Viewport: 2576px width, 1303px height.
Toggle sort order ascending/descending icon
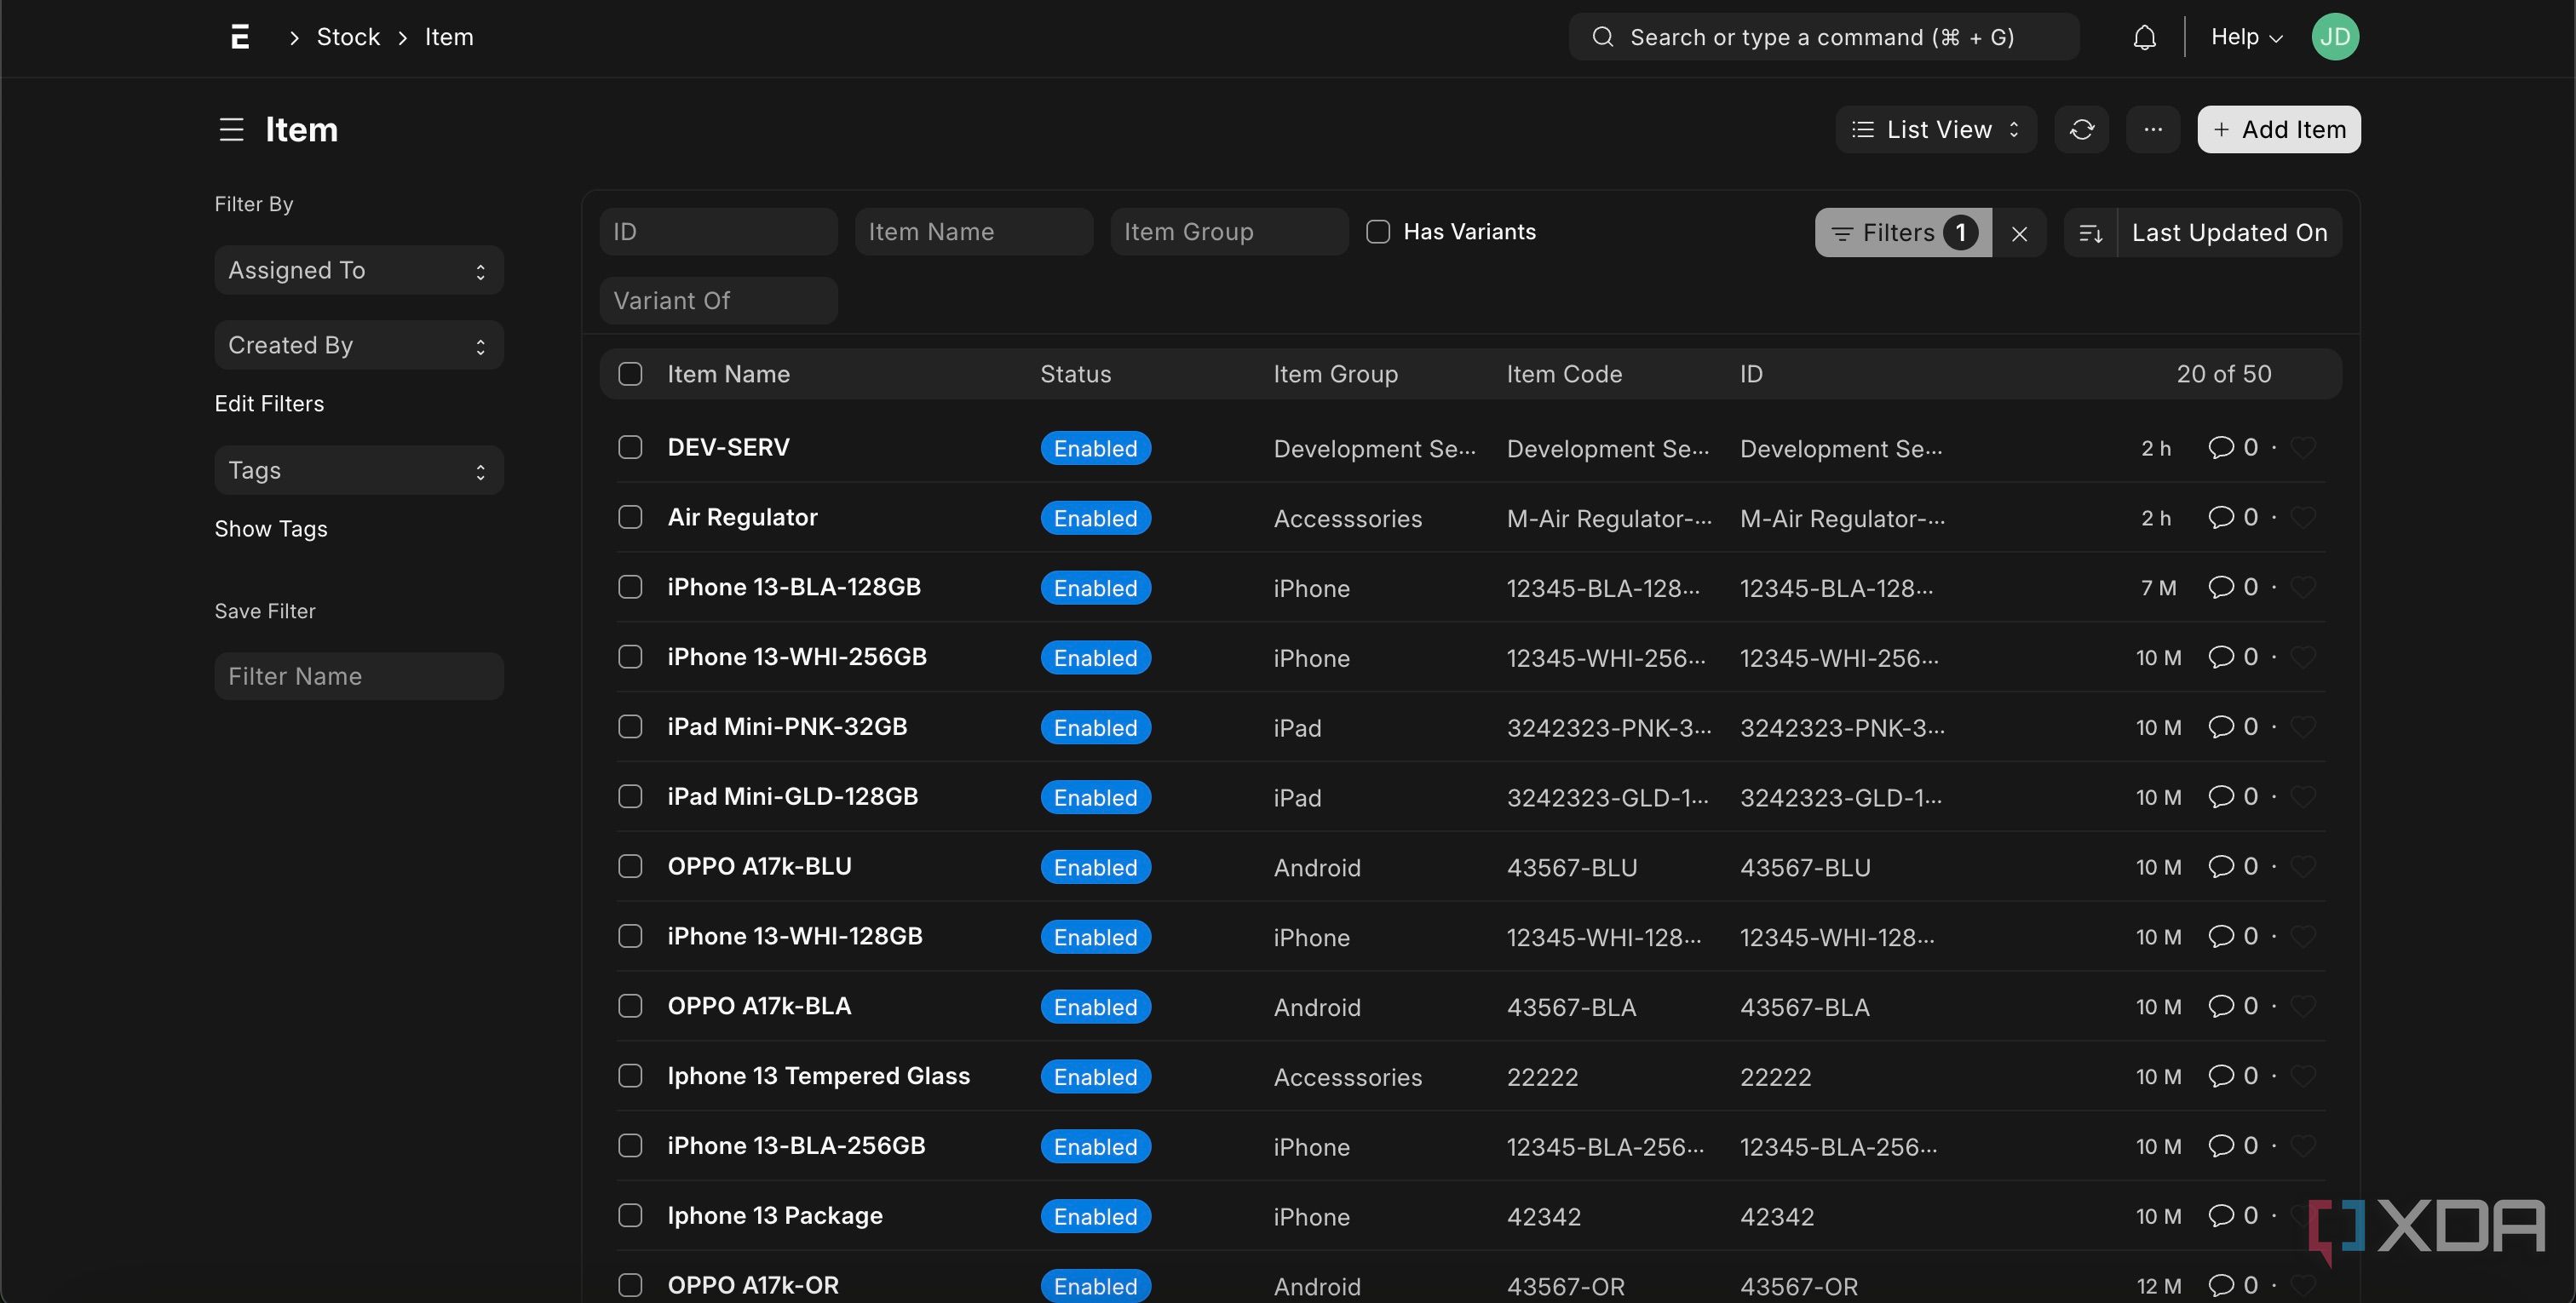coord(2090,233)
